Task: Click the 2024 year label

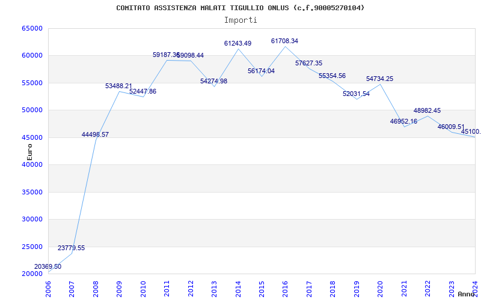Action: point(476,289)
